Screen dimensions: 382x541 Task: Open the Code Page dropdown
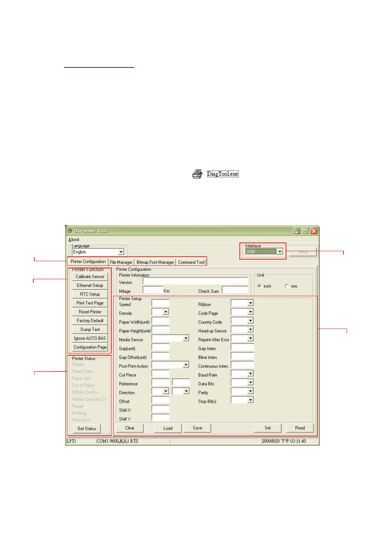[251, 312]
